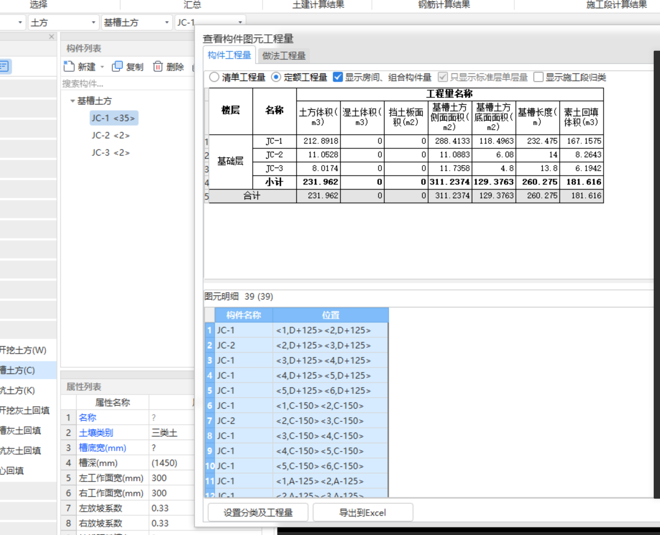Screen dimensions: 660x535
Task: Click row number 5 in detail grid
Action: pos(209,391)
